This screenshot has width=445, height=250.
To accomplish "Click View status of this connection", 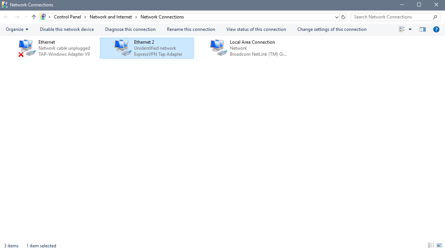I will [x=256, y=29].
